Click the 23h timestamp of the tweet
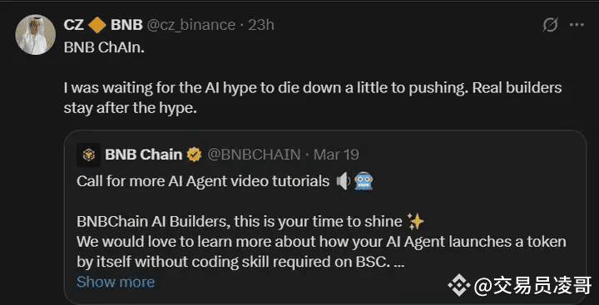 [261, 25]
